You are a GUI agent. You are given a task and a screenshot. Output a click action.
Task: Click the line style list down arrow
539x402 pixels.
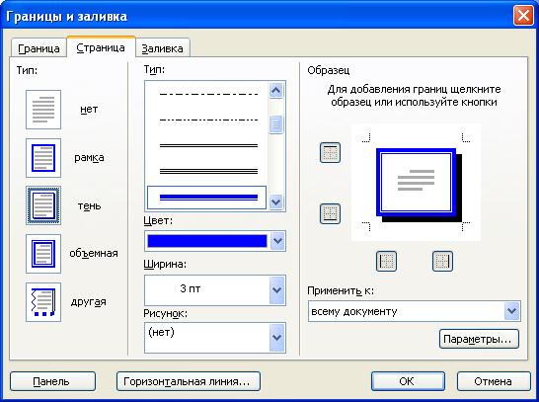point(276,201)
